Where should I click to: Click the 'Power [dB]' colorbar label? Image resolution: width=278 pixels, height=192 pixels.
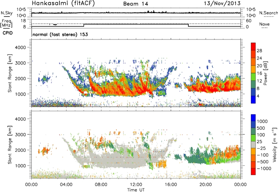pyautogui.click(x=265, y=73)
